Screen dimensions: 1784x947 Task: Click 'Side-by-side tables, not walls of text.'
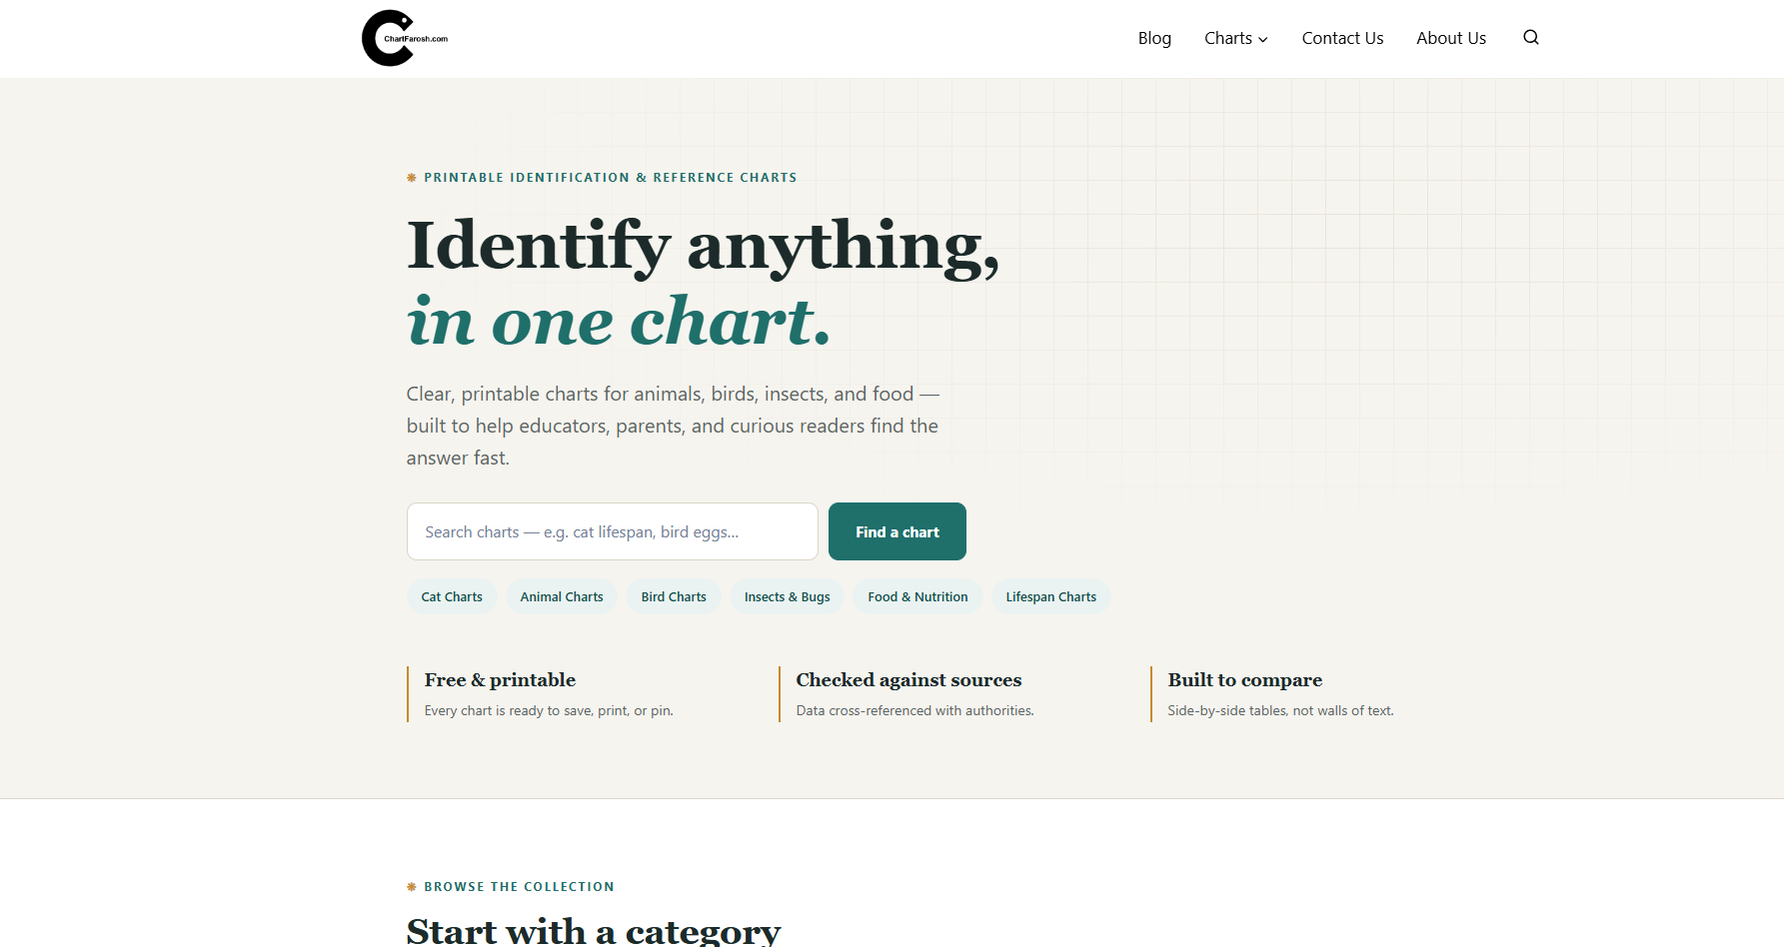point(1280,710)
